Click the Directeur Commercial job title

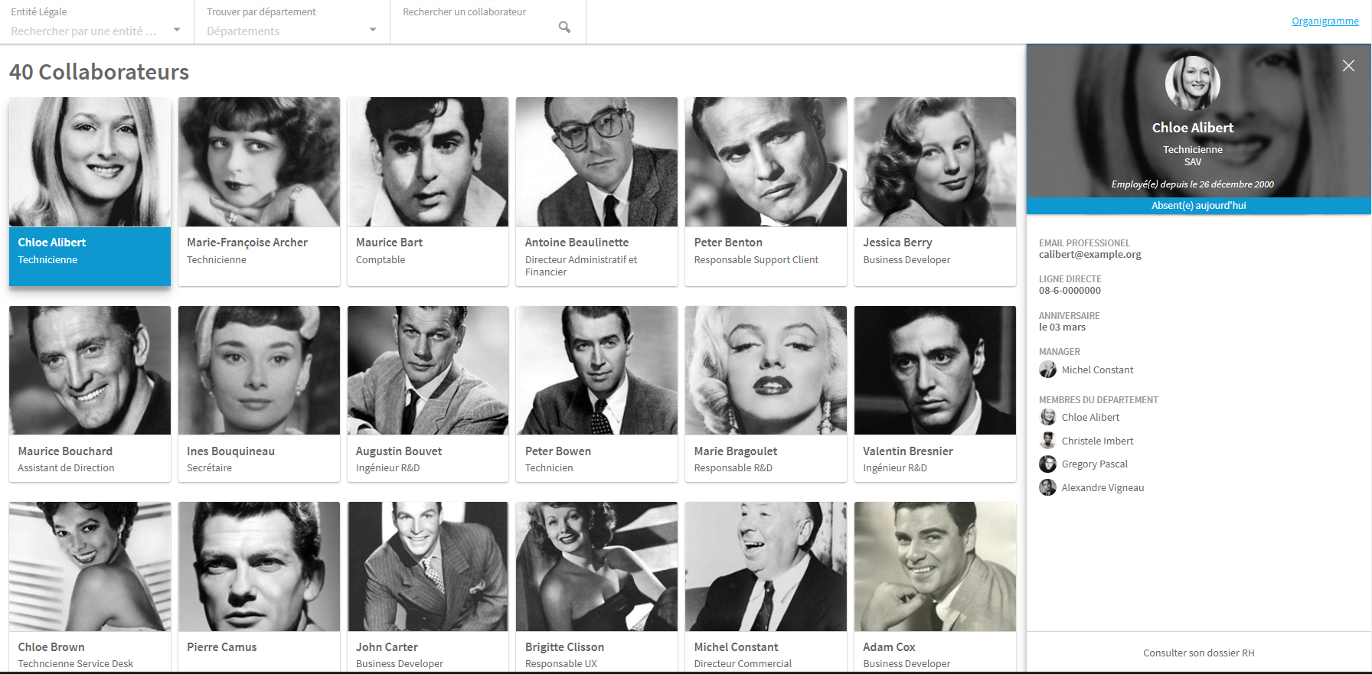point(743,664)
